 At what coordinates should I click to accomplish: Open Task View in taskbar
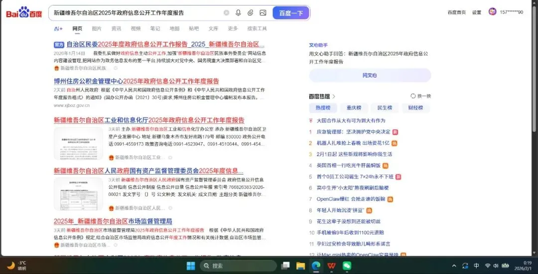click(x=285, y=266)
